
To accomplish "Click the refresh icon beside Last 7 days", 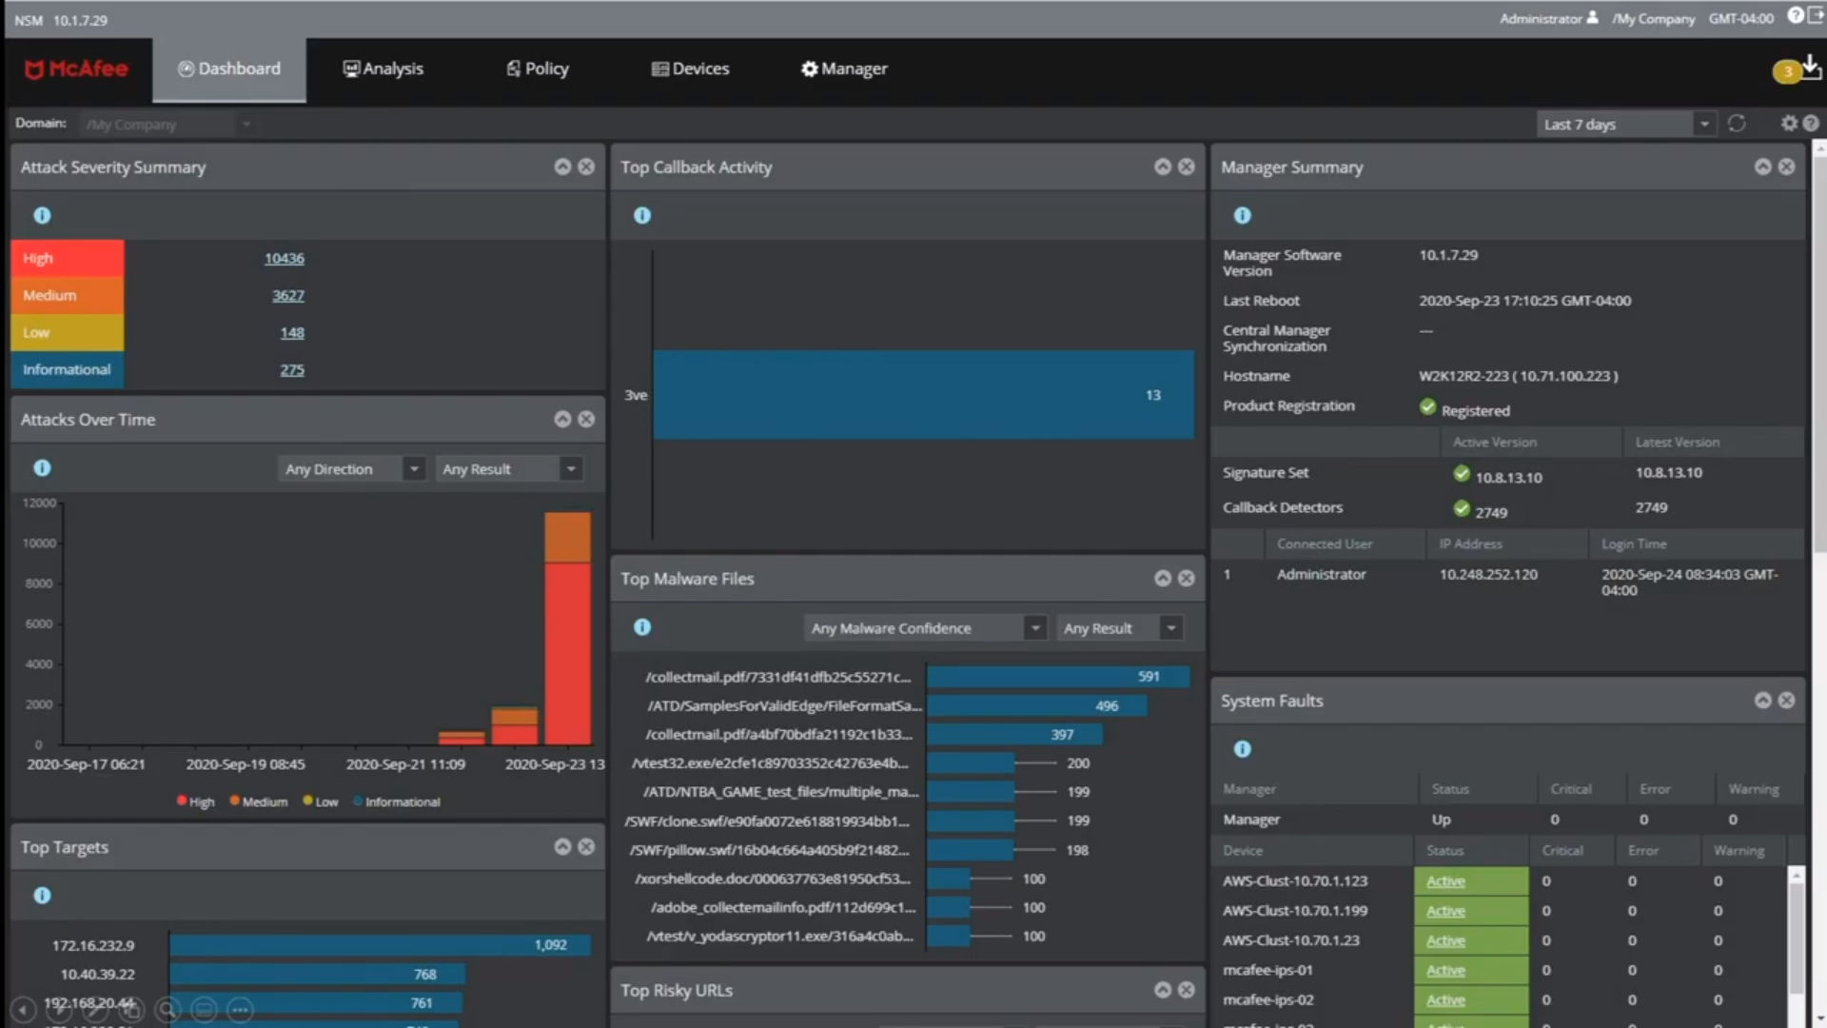I will (x=1737, y=124).
